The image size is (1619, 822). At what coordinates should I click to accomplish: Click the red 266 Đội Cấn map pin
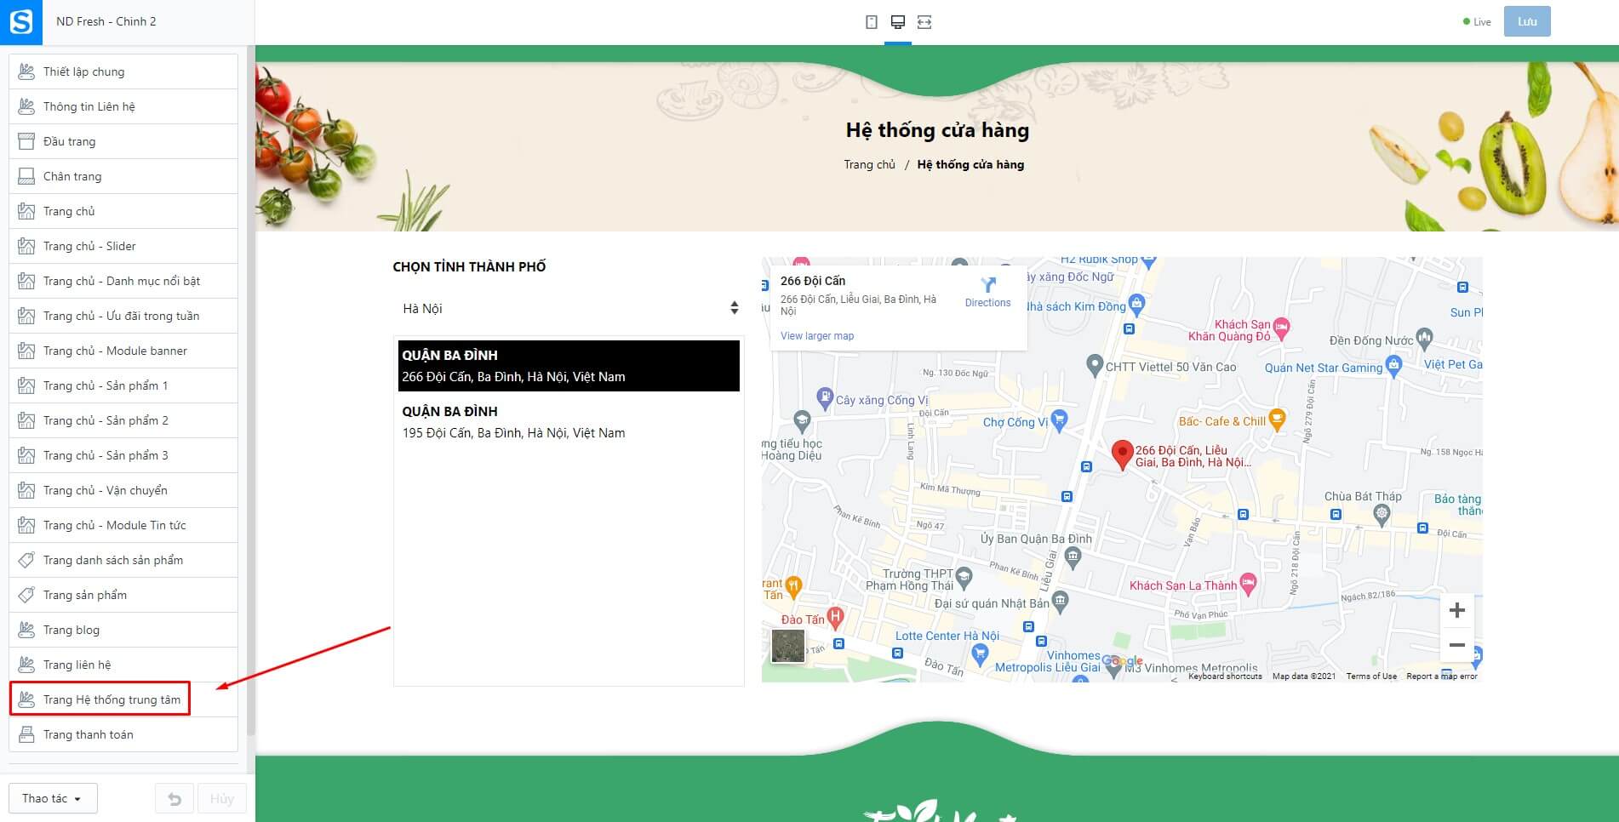point(1122,455)
